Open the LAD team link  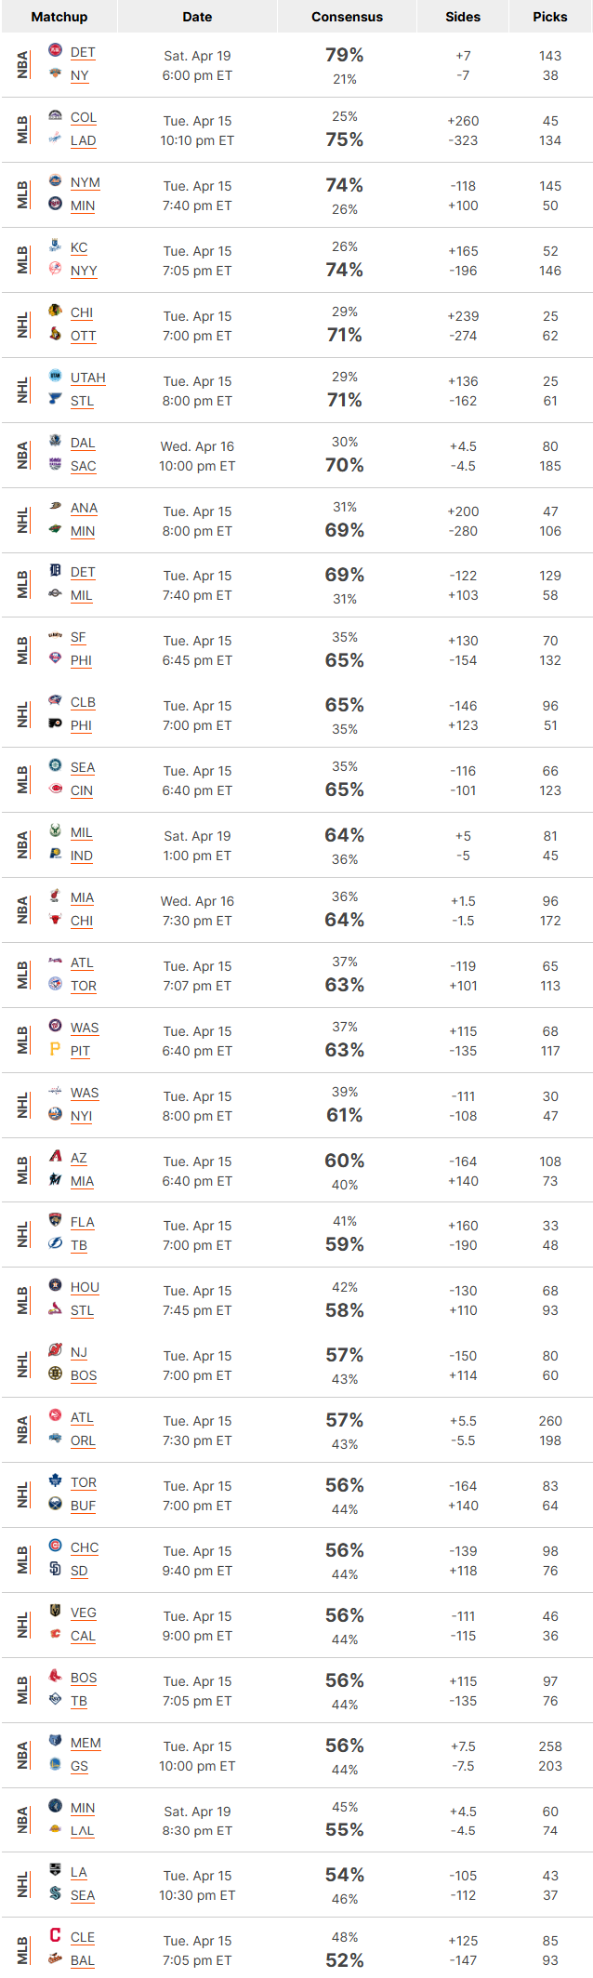tap(83, 140)
